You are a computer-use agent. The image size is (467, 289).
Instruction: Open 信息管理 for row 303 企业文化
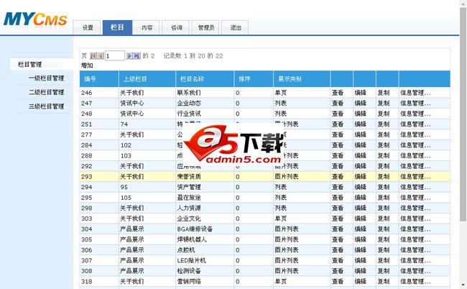[x=415, y=219]
